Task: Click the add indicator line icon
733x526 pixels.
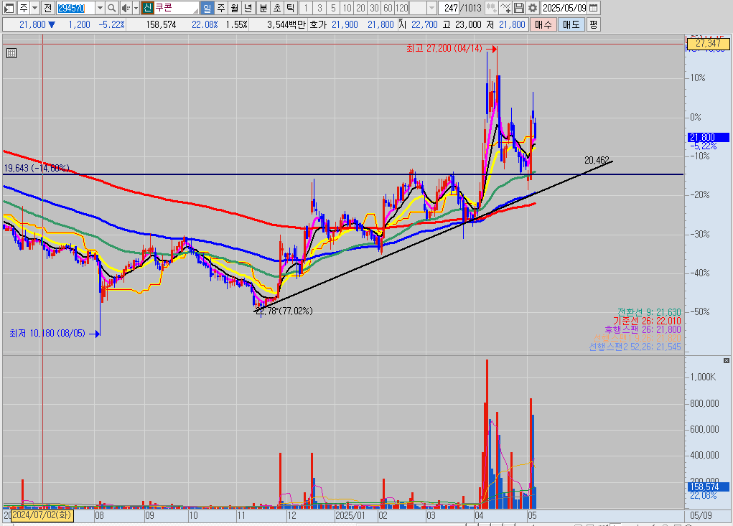Action: point(505,8)
